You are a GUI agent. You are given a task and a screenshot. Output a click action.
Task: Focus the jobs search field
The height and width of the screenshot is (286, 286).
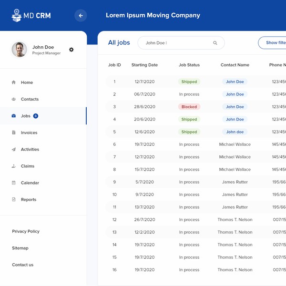[x=181, y=43]
